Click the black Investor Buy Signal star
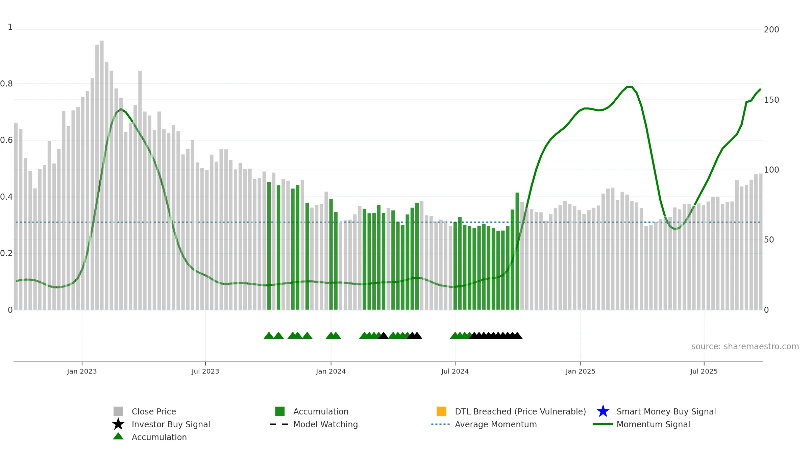The image size is (811, 456). tap(118, 424)
